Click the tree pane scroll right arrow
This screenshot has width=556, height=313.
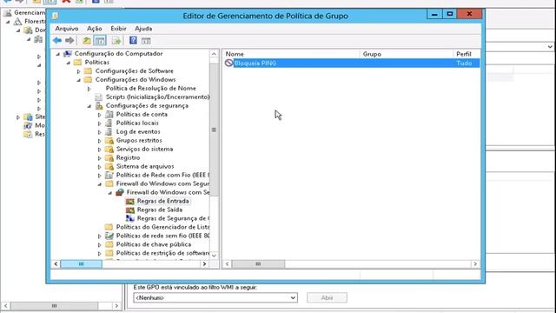click(204, 264)
